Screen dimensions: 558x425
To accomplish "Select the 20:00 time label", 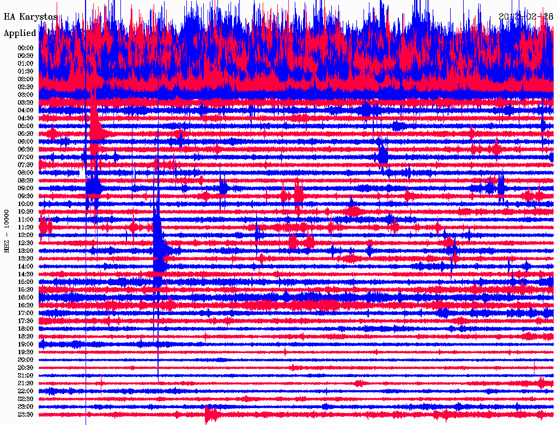I will coord(26,360).
